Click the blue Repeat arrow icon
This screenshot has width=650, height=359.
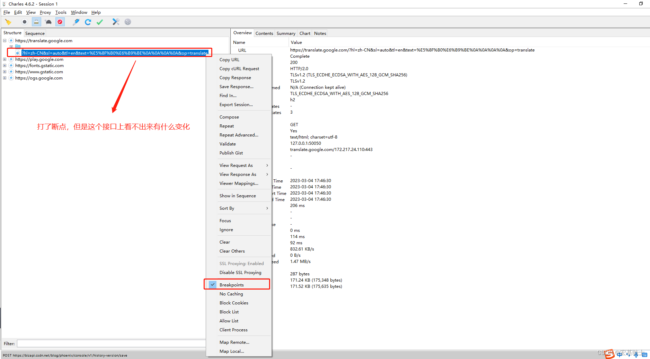[88, 22]
